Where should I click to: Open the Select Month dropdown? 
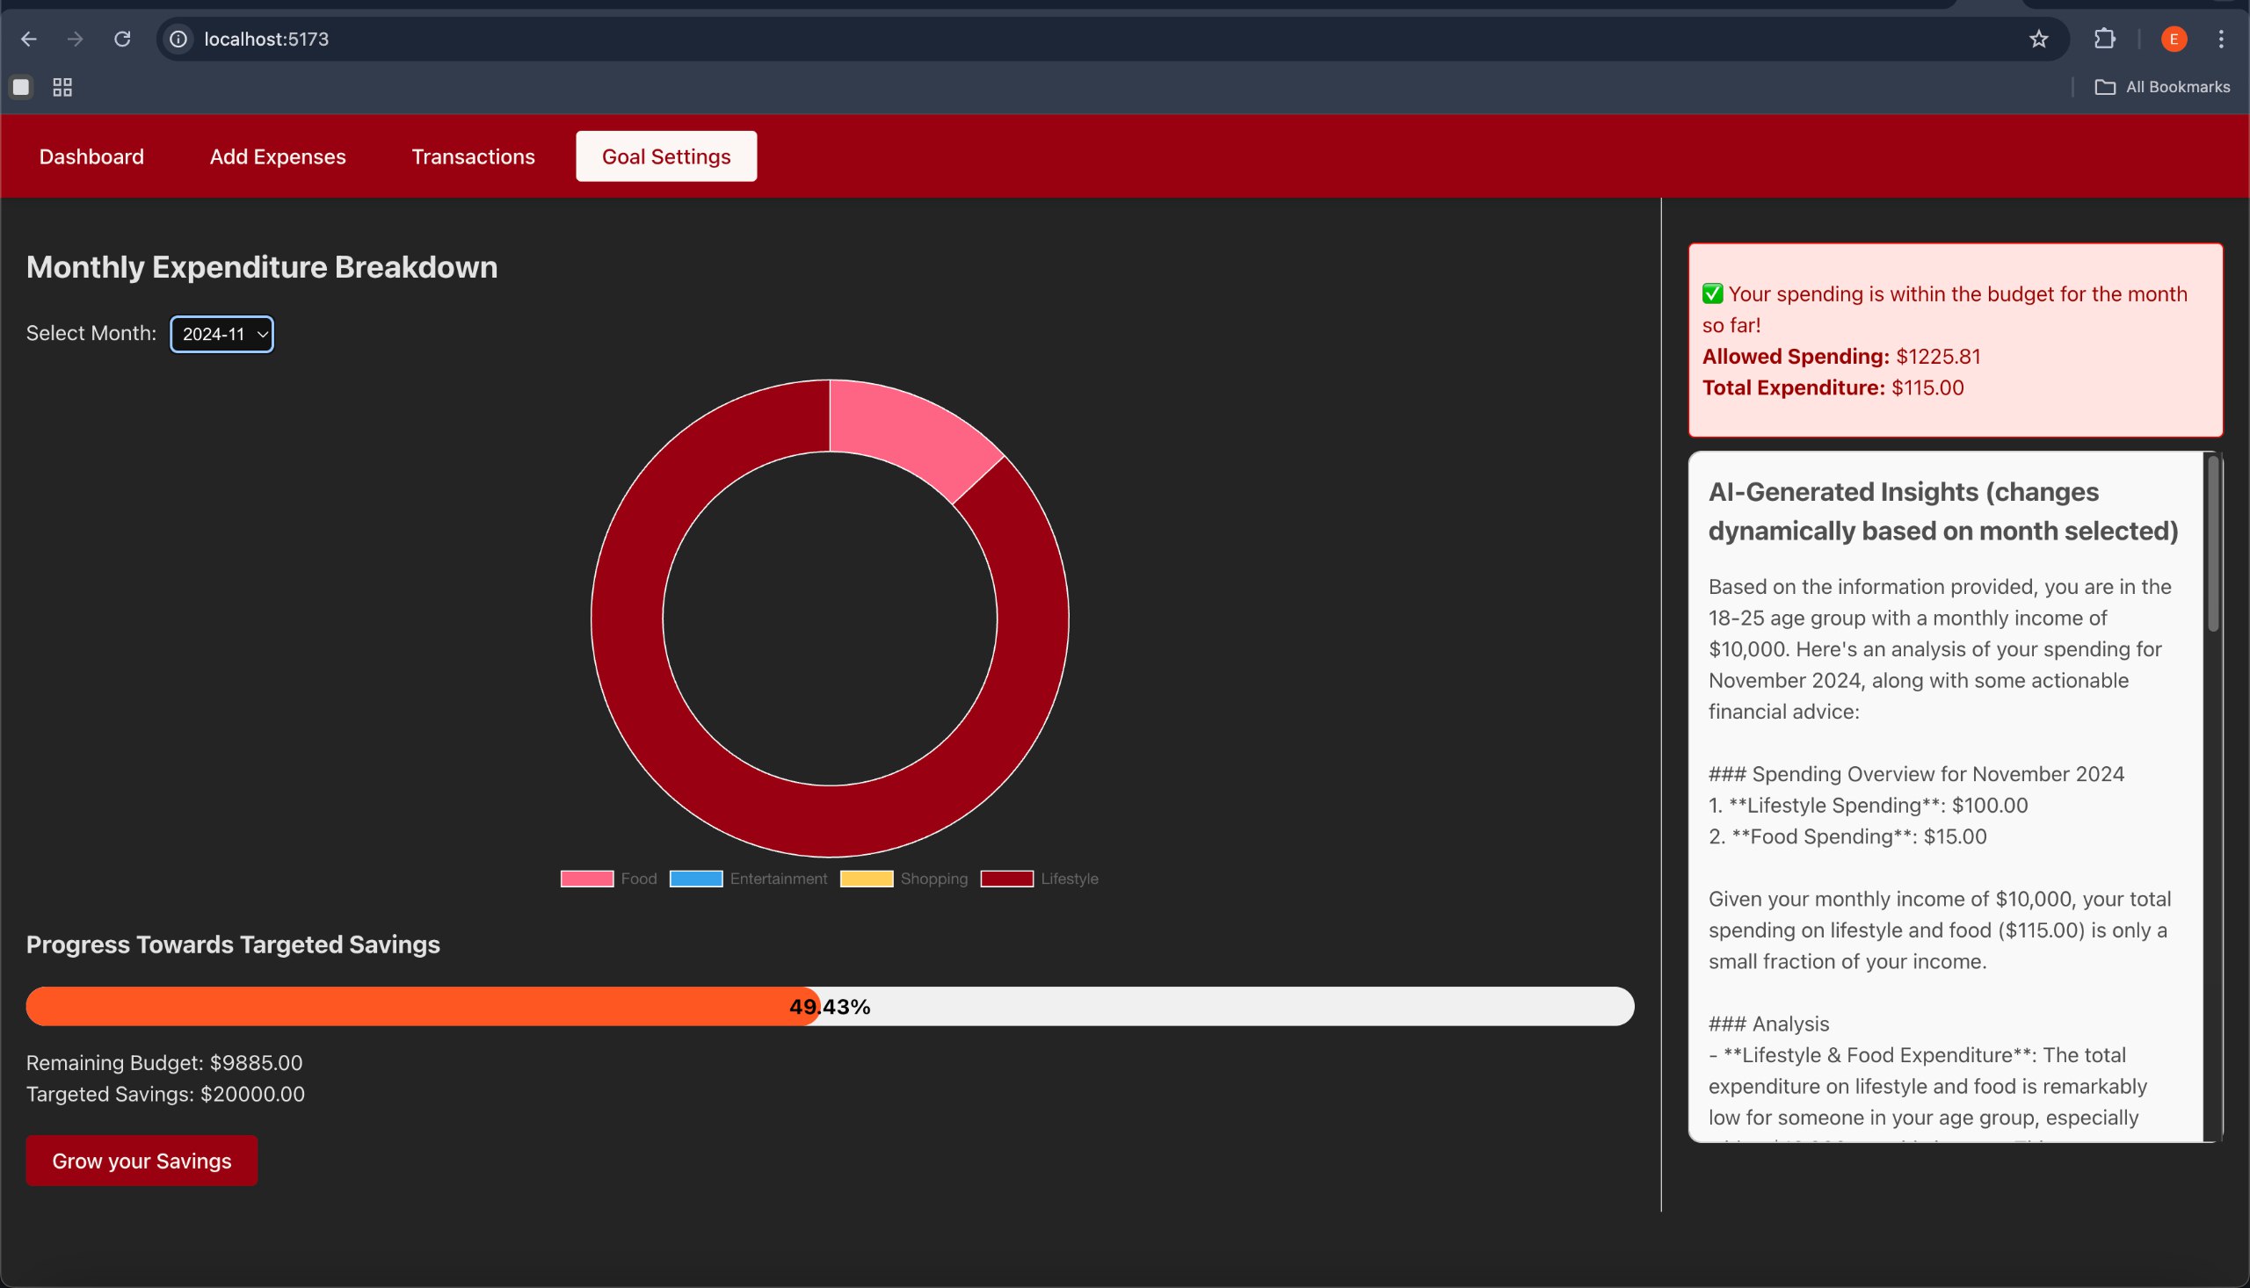221,334
